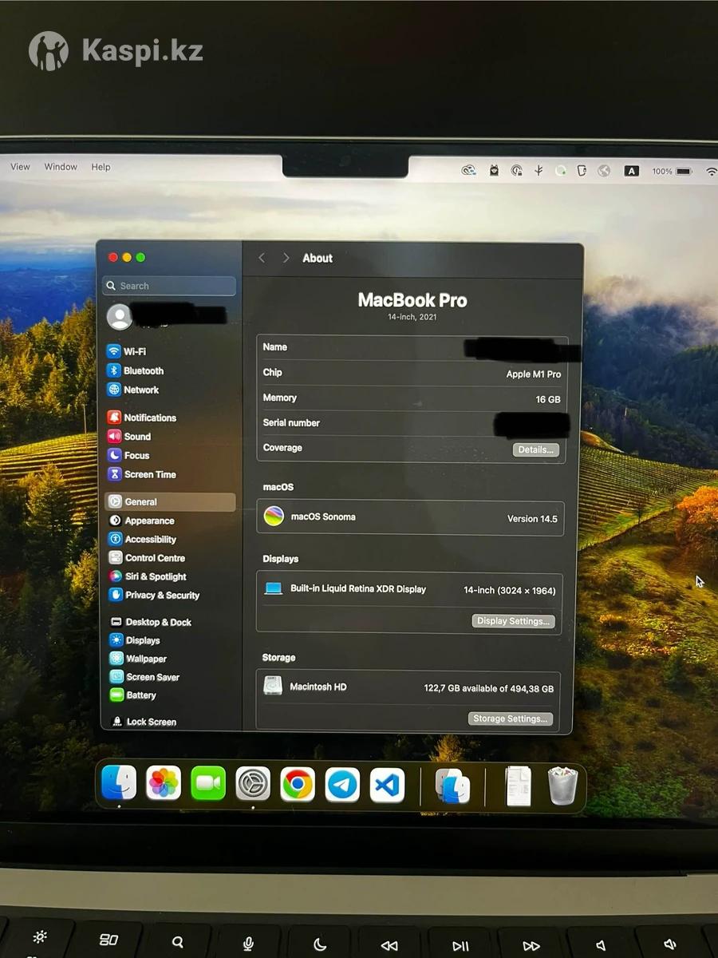This screenshot has height=958, width=718.
Task: Open Visual Studio Code in Dock
Action: 388,786
